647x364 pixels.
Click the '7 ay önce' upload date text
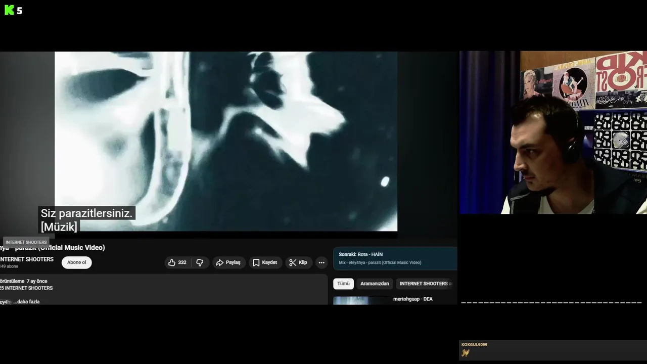click(37, 281)
